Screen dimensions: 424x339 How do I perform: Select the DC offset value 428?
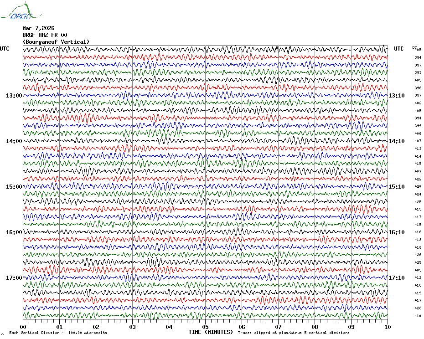(418, 308)
